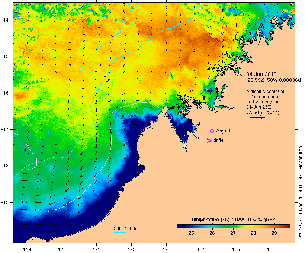This screenshot has height=253, width=305.
Task: Click the temperature colorbar near 27
Action: point(233,226)
